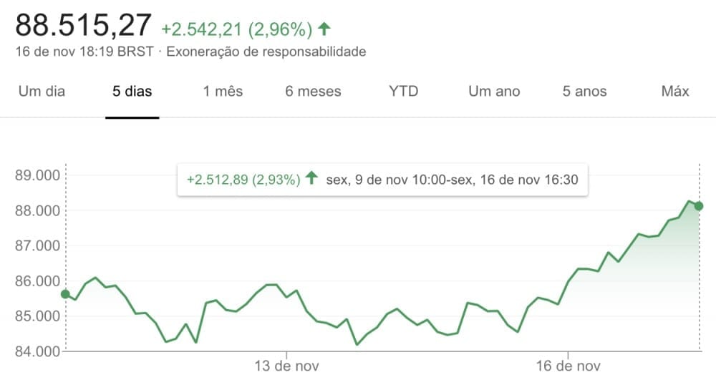Show the 6 meses range
Screen dimensions: 716x380
(x=314, y=91)
